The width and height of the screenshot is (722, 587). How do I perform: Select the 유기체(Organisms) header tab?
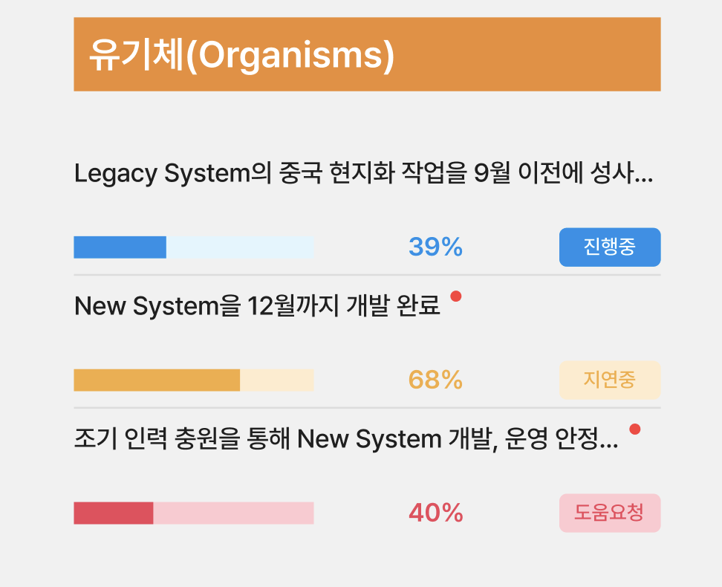pyautogui.click(x=366, y=54)
